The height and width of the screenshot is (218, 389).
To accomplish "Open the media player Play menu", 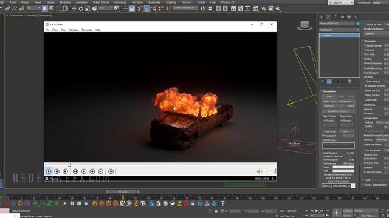I will 63,30.
